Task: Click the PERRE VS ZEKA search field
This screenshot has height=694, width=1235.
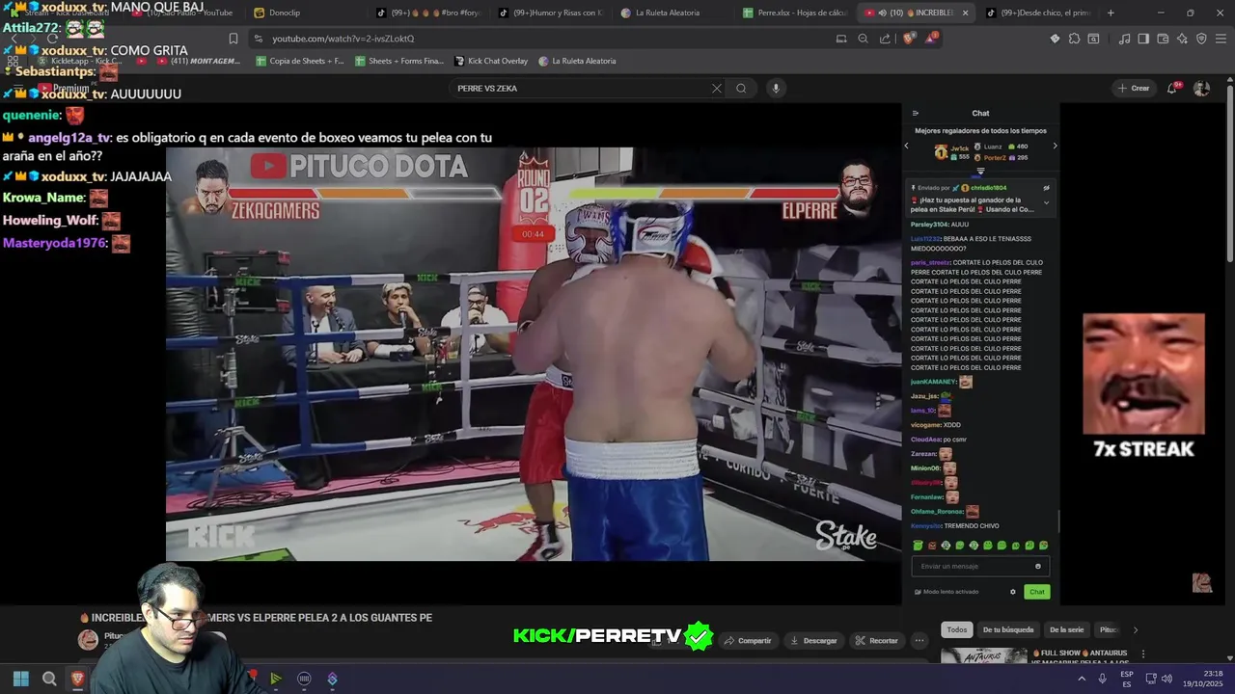Action: pyautogui.click(x=582, y=88)
